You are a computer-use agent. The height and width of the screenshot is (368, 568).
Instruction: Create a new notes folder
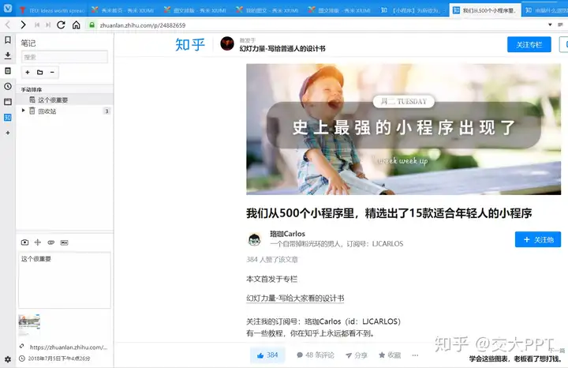coord(40,72)
